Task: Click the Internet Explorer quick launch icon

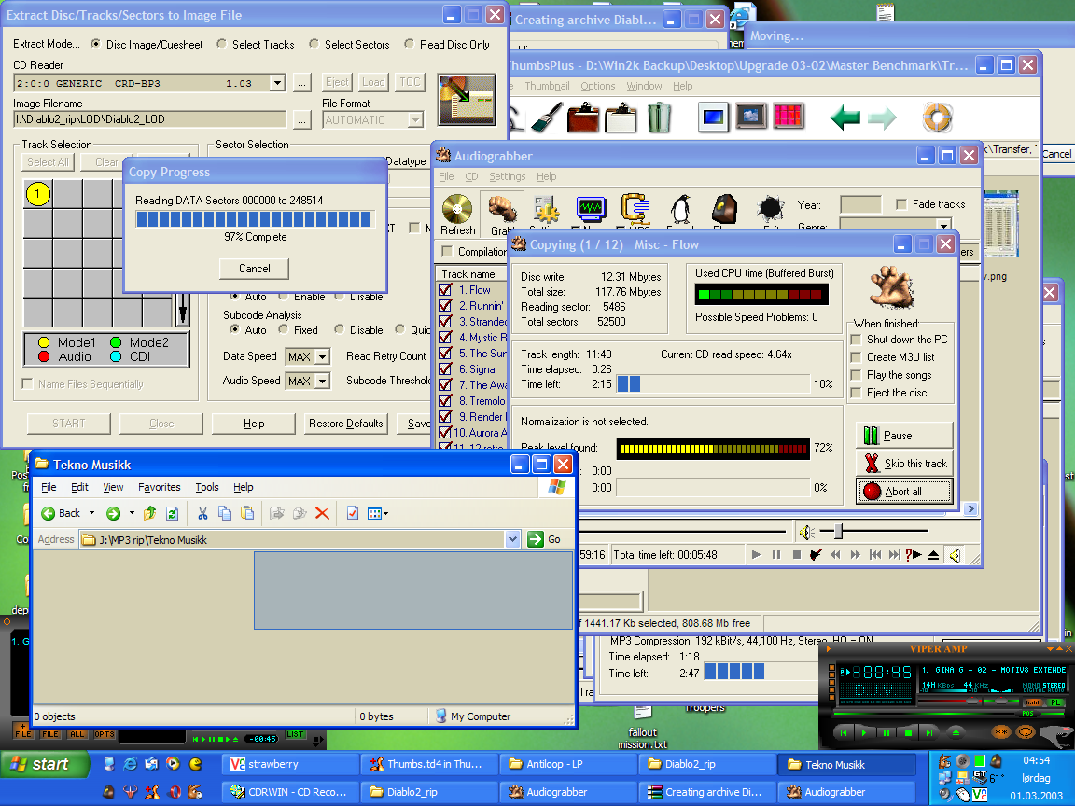Action: coord(130,763)
